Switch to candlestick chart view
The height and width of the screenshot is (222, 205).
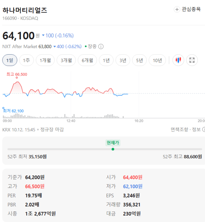pos(178,60)
